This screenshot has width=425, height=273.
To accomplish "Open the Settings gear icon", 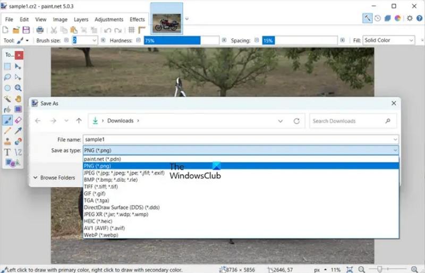I will coord(410,18).
